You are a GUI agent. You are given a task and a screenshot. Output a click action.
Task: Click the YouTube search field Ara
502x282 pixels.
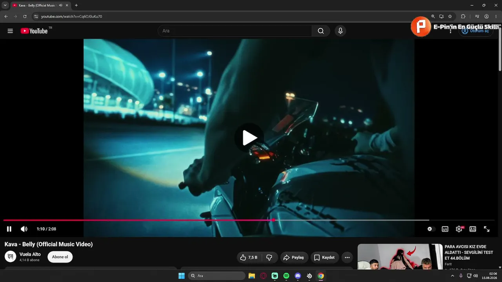pyautogui.click(x=235, y=31)
